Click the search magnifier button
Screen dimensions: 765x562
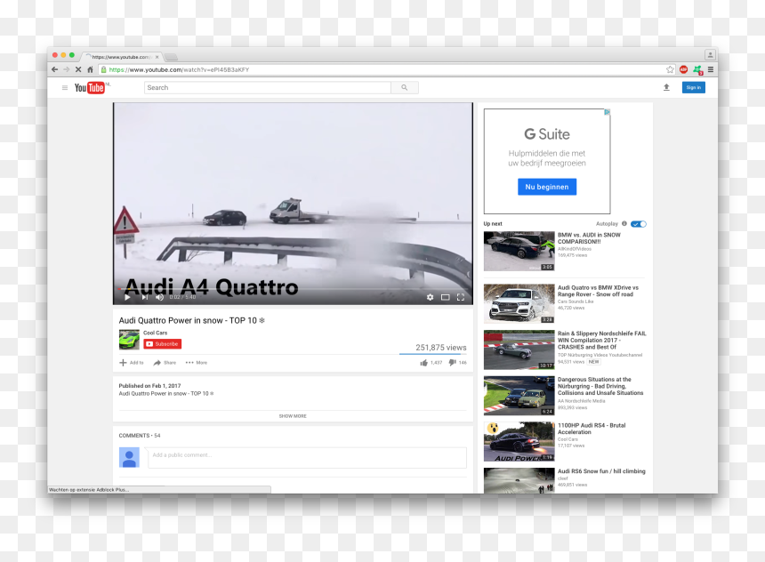405,88
